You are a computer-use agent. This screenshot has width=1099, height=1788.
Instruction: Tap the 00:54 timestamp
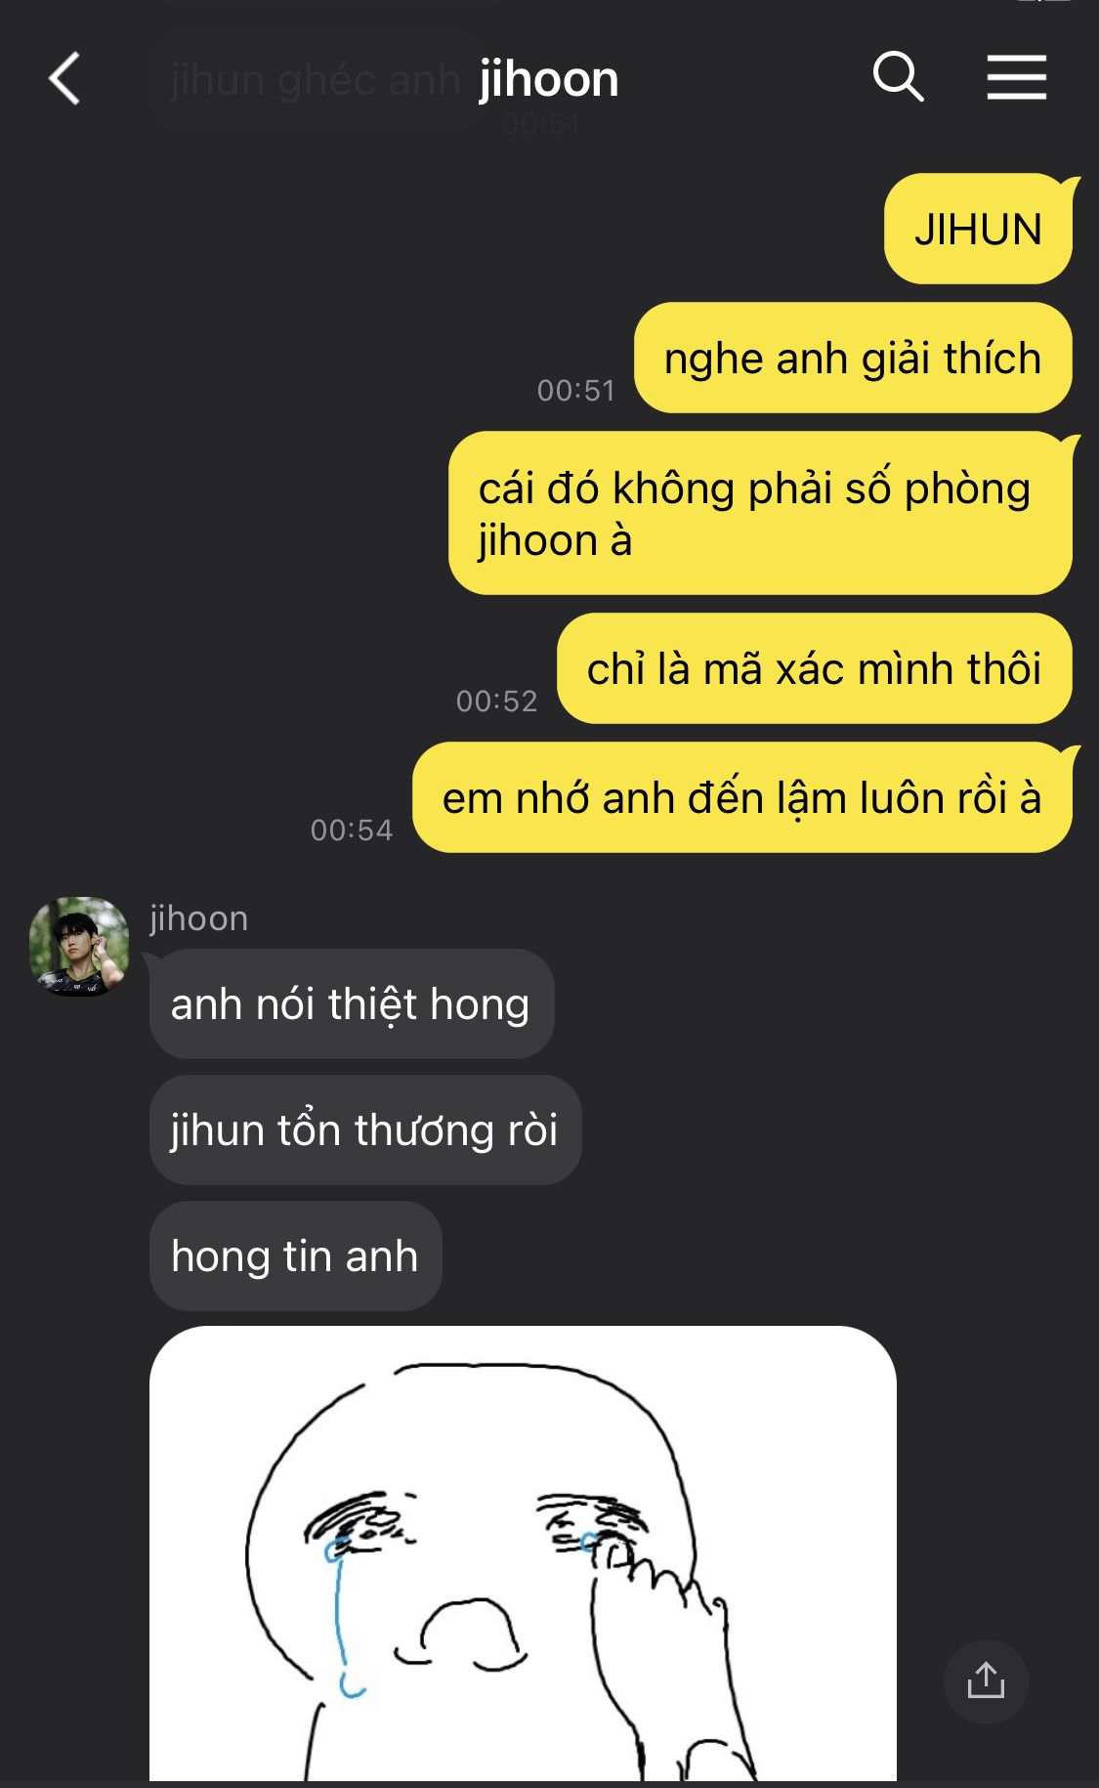coord(352,830)
